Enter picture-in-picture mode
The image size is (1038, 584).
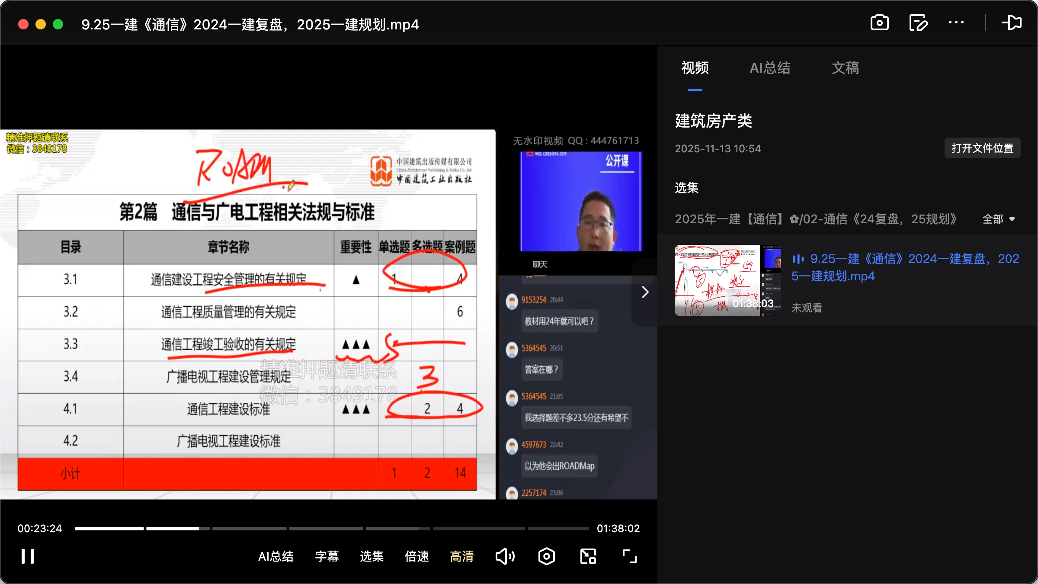(587, 556)
